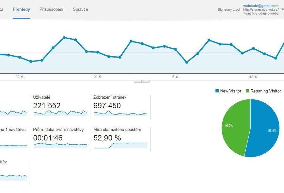
Task: Click the Prům. doba trvání návštěvy sparkline
Action: 60,144
